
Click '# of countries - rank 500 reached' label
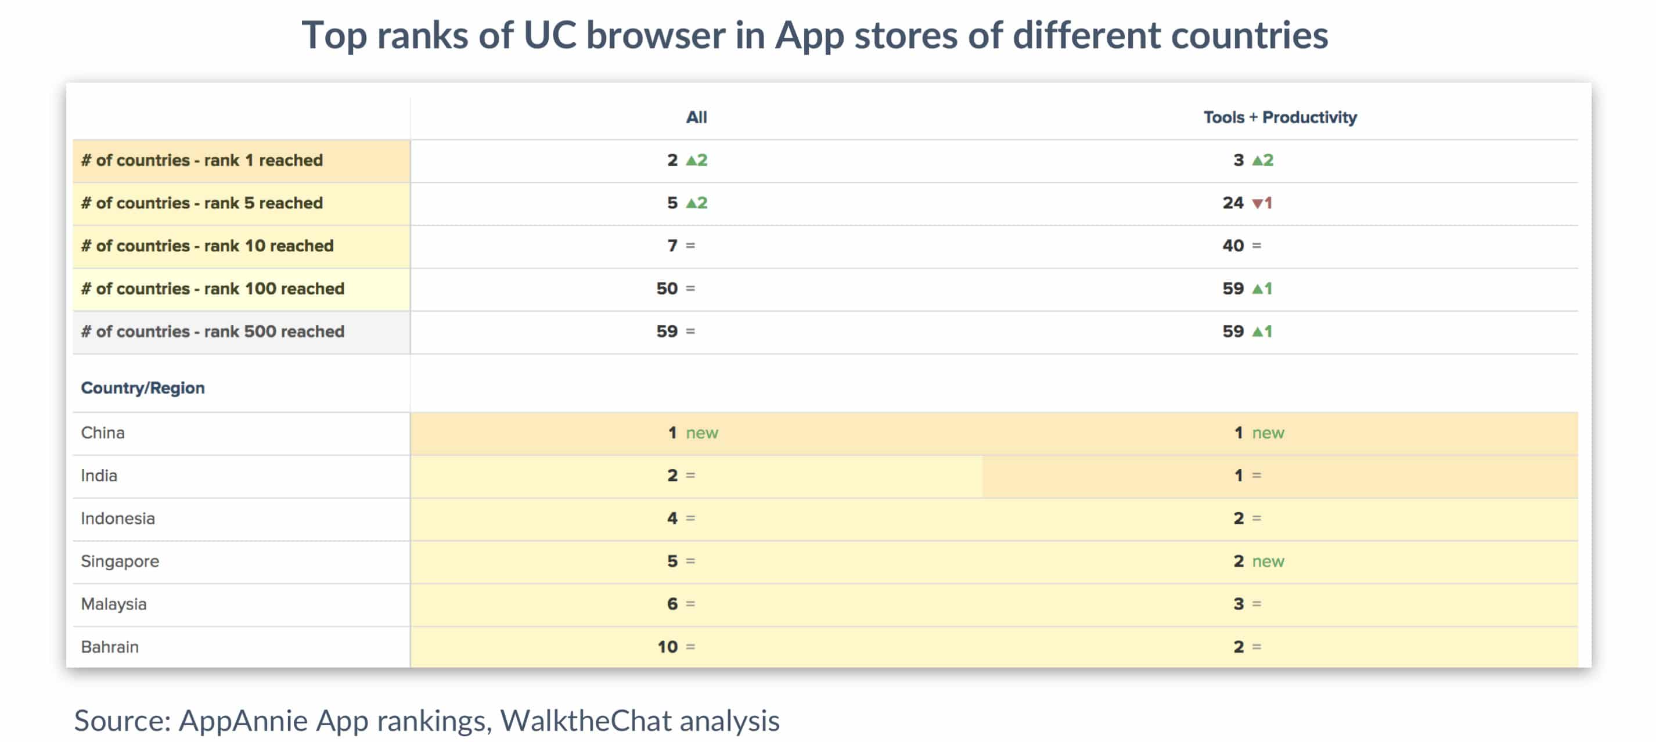(212, 332)
